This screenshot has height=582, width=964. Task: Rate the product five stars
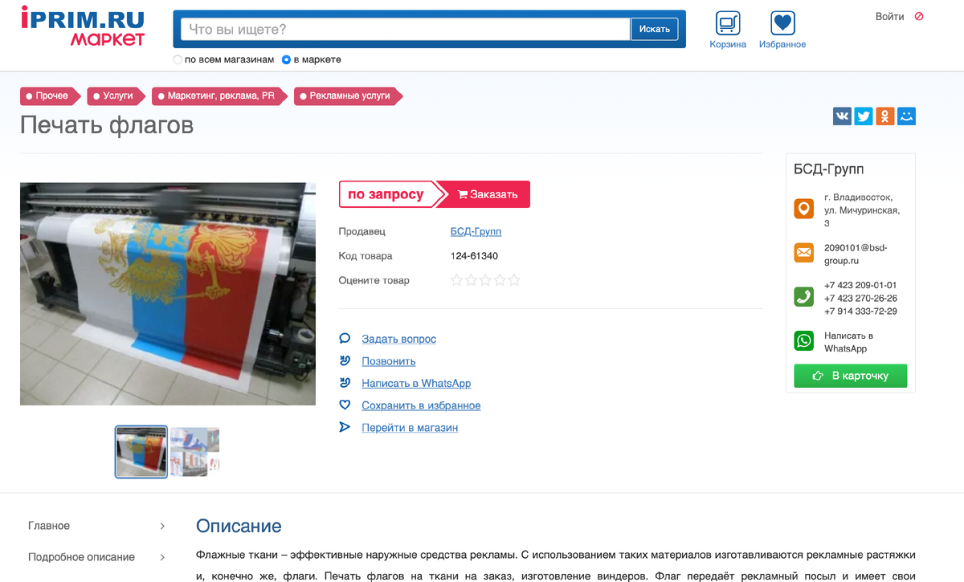[514, 280]
